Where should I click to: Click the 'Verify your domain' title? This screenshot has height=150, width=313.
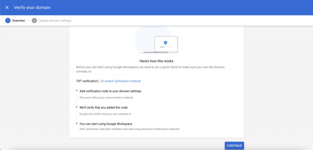click(x=32, y=8)
